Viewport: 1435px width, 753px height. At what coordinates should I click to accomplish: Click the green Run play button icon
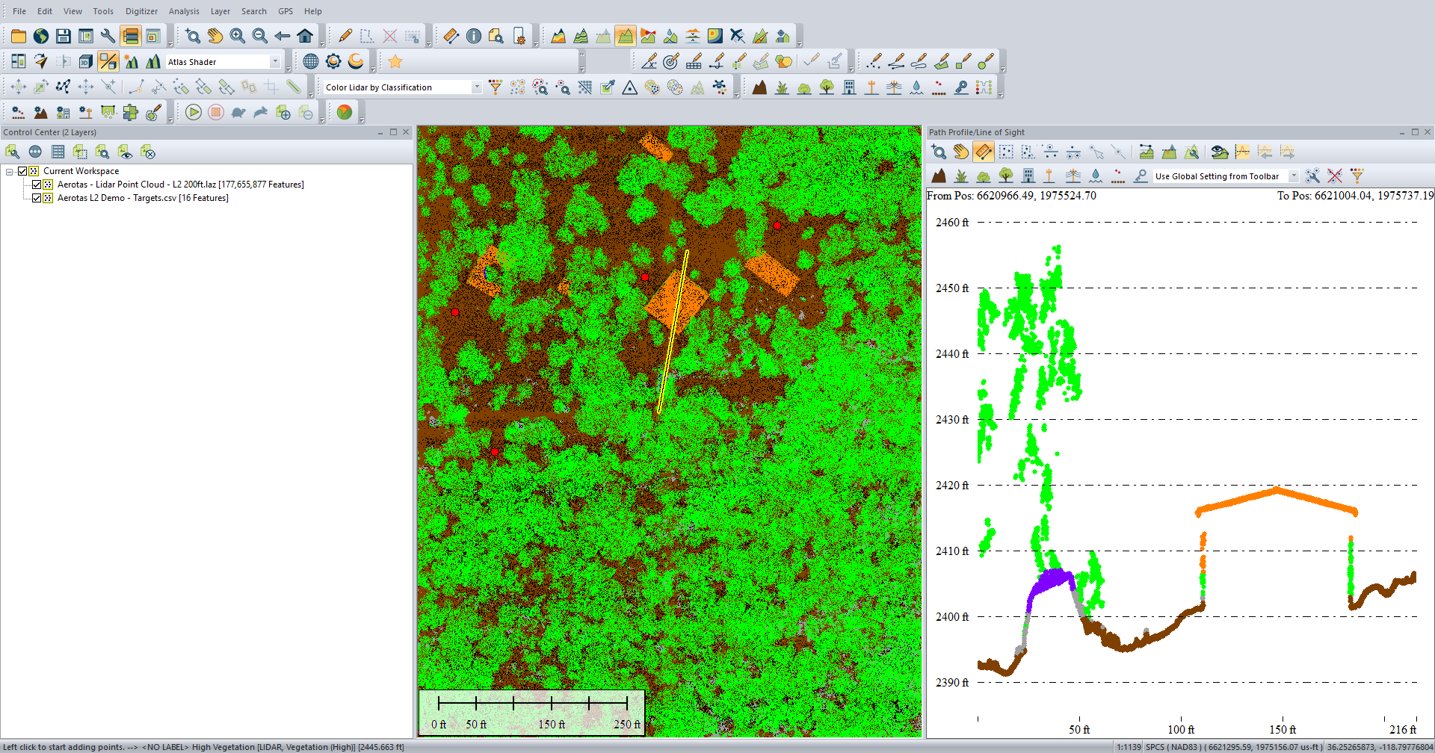pos(194,112)
